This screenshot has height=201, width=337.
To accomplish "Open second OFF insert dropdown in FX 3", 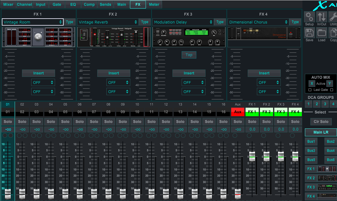I will (194, 92).
